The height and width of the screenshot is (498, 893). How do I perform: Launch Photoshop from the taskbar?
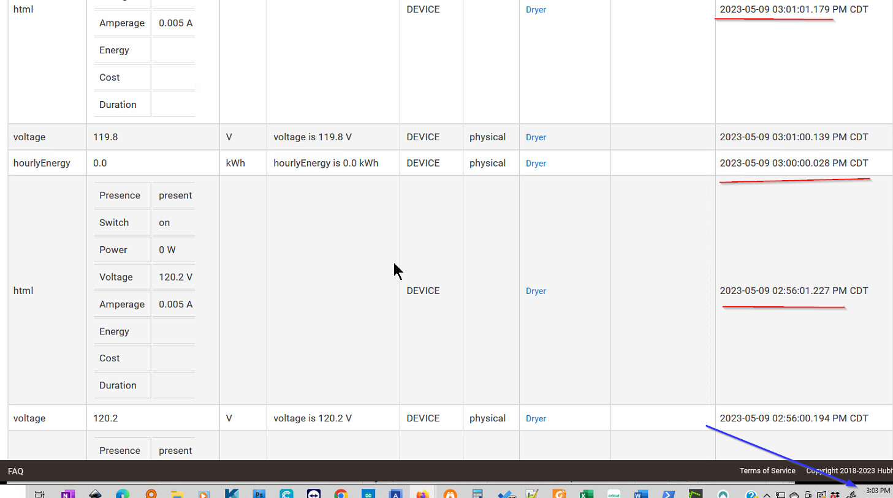[259, 494]
